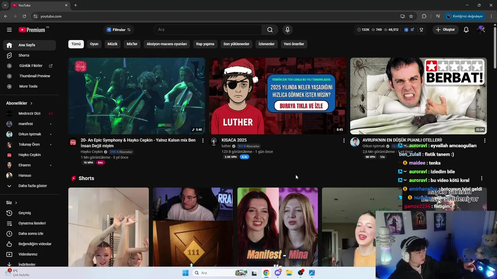Open Geçmiş history page

[30, 213]
